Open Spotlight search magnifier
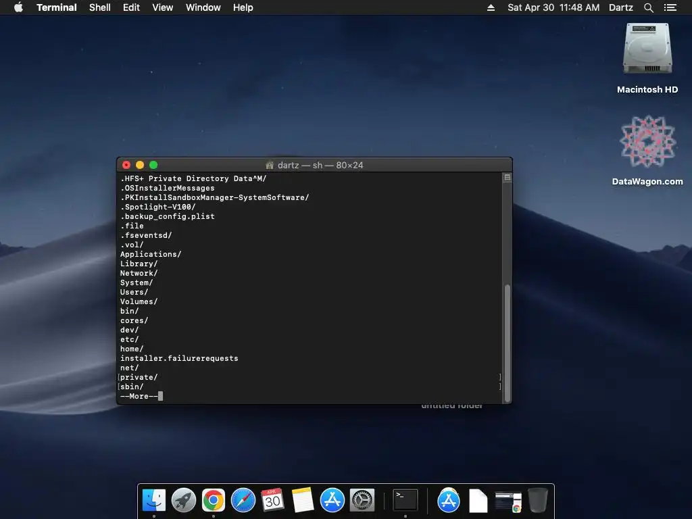 648,7
